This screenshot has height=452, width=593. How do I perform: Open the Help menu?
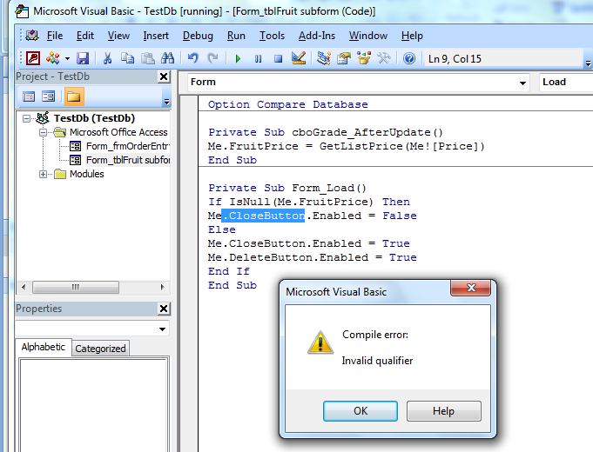[x=412, y=36]
